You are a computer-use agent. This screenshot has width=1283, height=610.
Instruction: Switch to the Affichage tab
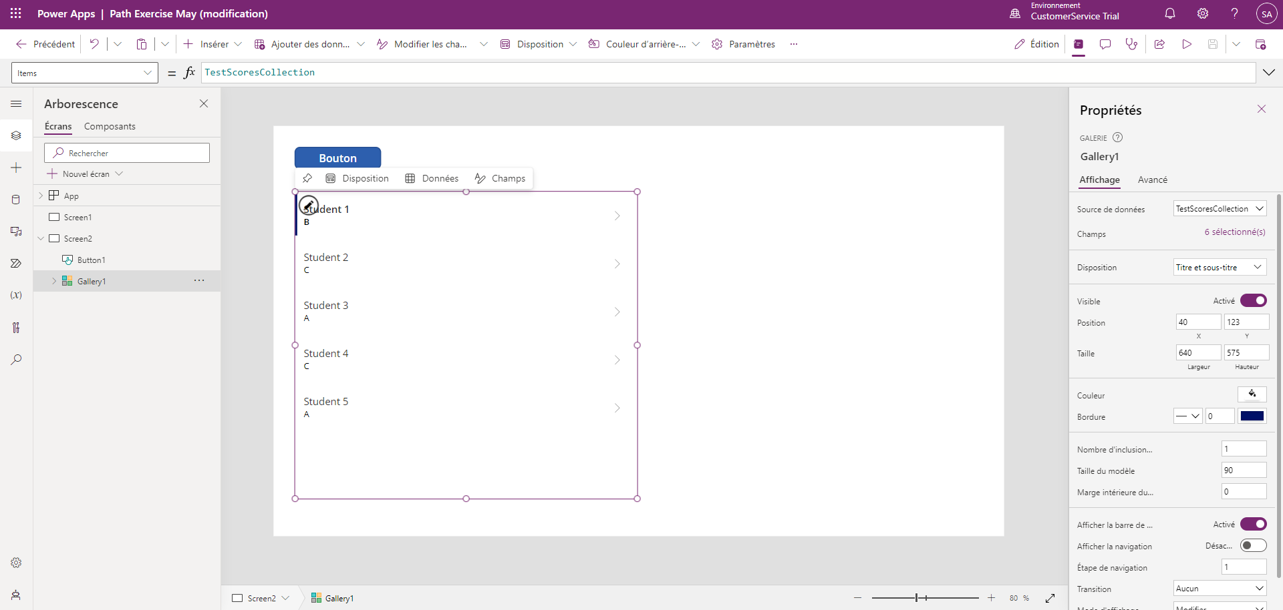coord(1099,180)
